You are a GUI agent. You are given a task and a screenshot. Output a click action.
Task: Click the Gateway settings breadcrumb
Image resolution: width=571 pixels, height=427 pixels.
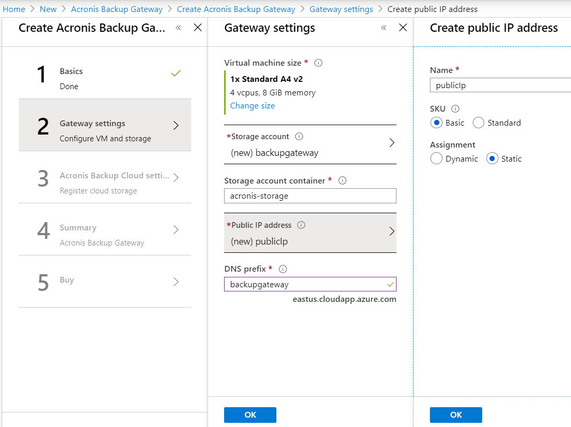point(341,9)
